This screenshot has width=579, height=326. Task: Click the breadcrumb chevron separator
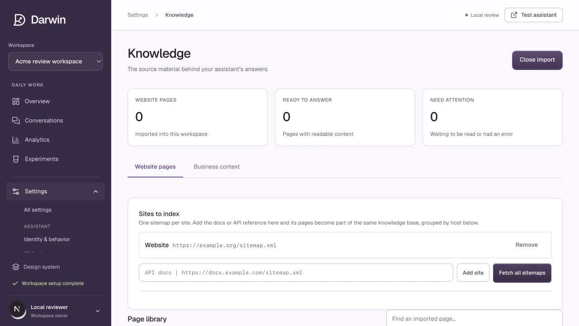157,15
